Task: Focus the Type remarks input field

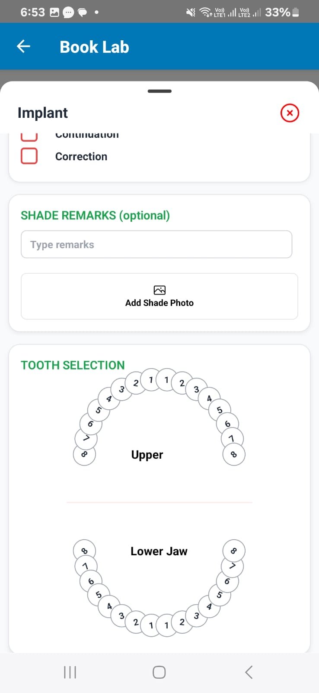Action: (156, 244)
